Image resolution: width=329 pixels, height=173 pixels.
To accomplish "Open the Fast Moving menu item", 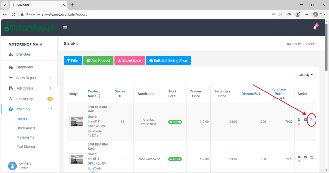I will click(x=26, y=146).
